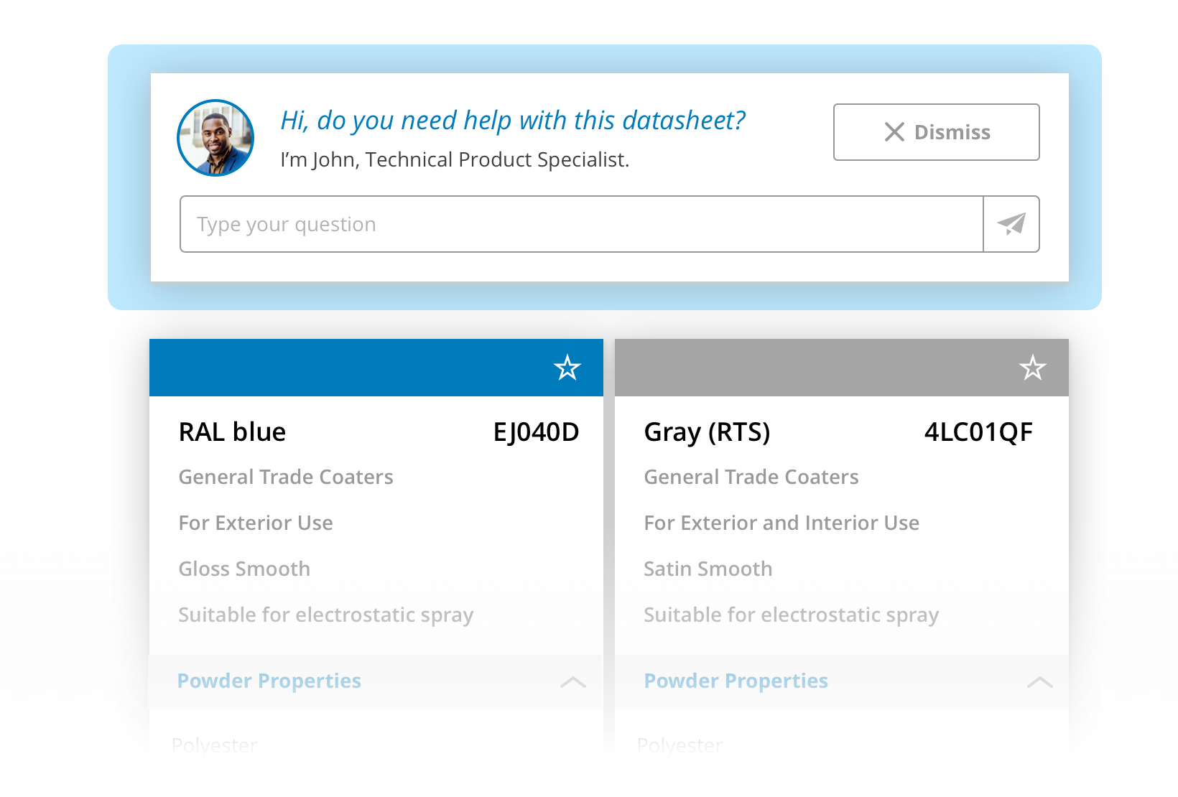Click the paper plane send icon
Screen dimensions: 1178x797
(1011, 224)
